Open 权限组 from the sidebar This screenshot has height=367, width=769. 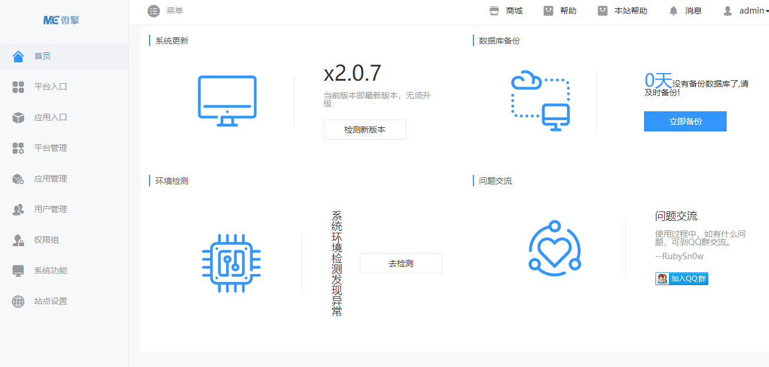click(46, 240)
